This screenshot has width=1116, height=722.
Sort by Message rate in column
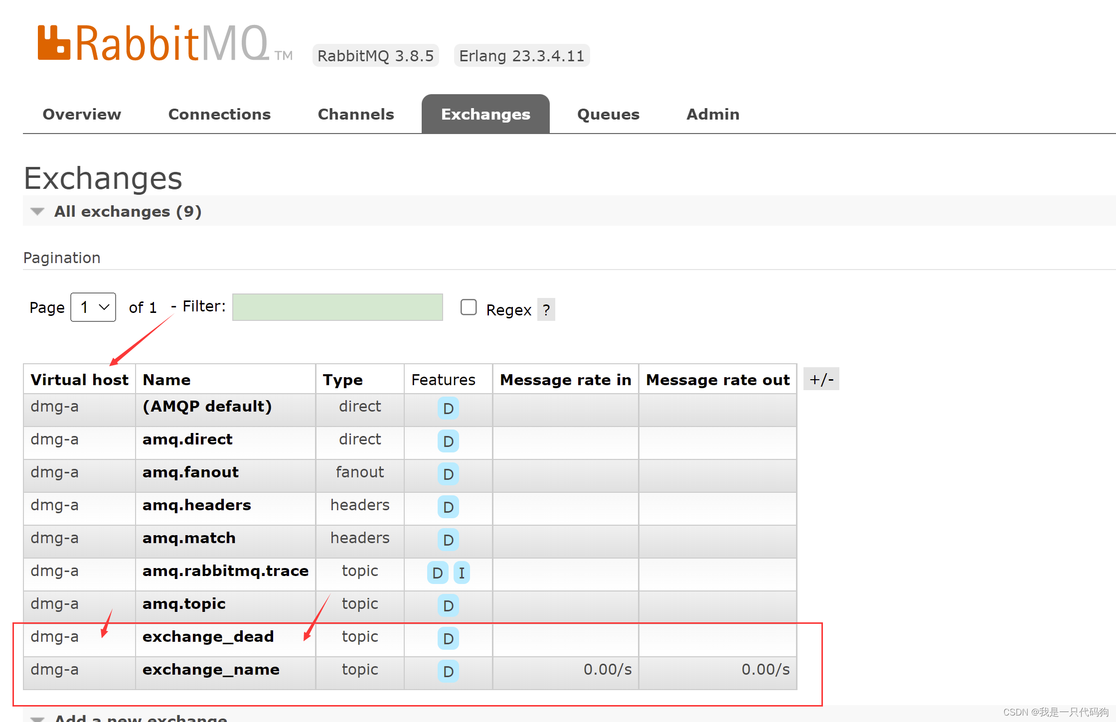(x=566, y=380)
